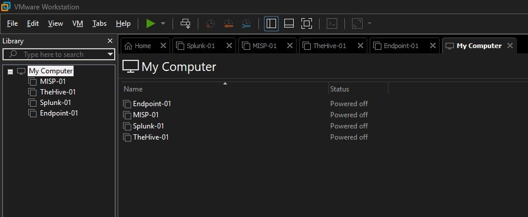This screenshot has height=217, width=528.
Task: Select My Computer in the Library tree
Action: click(x=51, y=71)
